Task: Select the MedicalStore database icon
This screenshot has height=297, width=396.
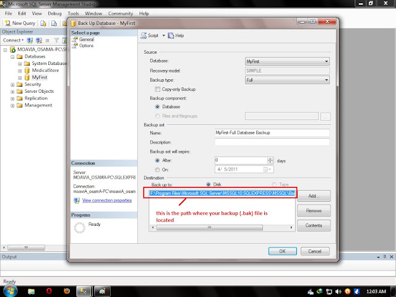Action: 27,71
